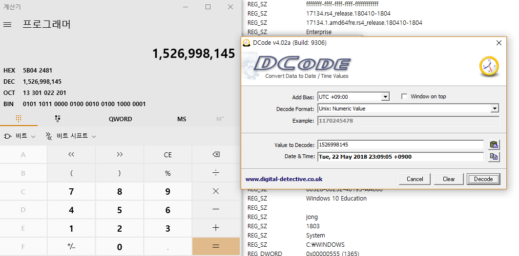Select registry value jong
This screenshot has height=256, width=519.
click(x=312, y=217)
